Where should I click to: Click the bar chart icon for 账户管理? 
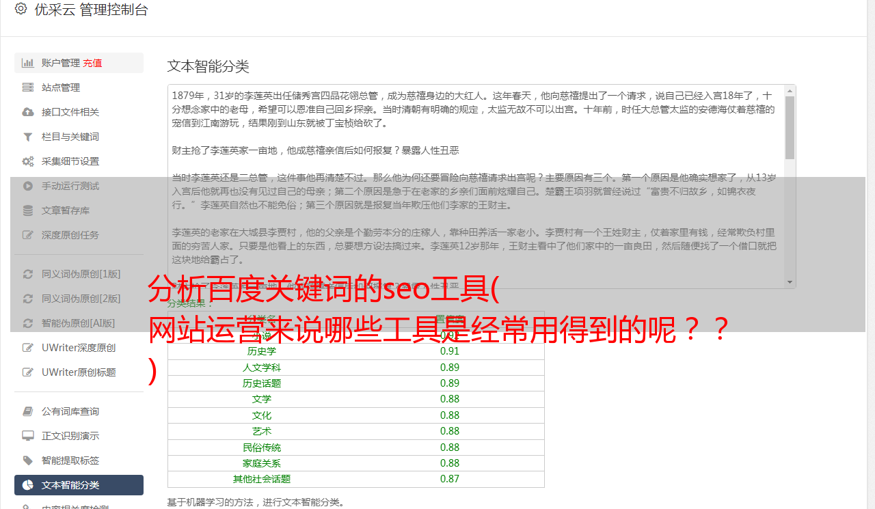point(28,63)
